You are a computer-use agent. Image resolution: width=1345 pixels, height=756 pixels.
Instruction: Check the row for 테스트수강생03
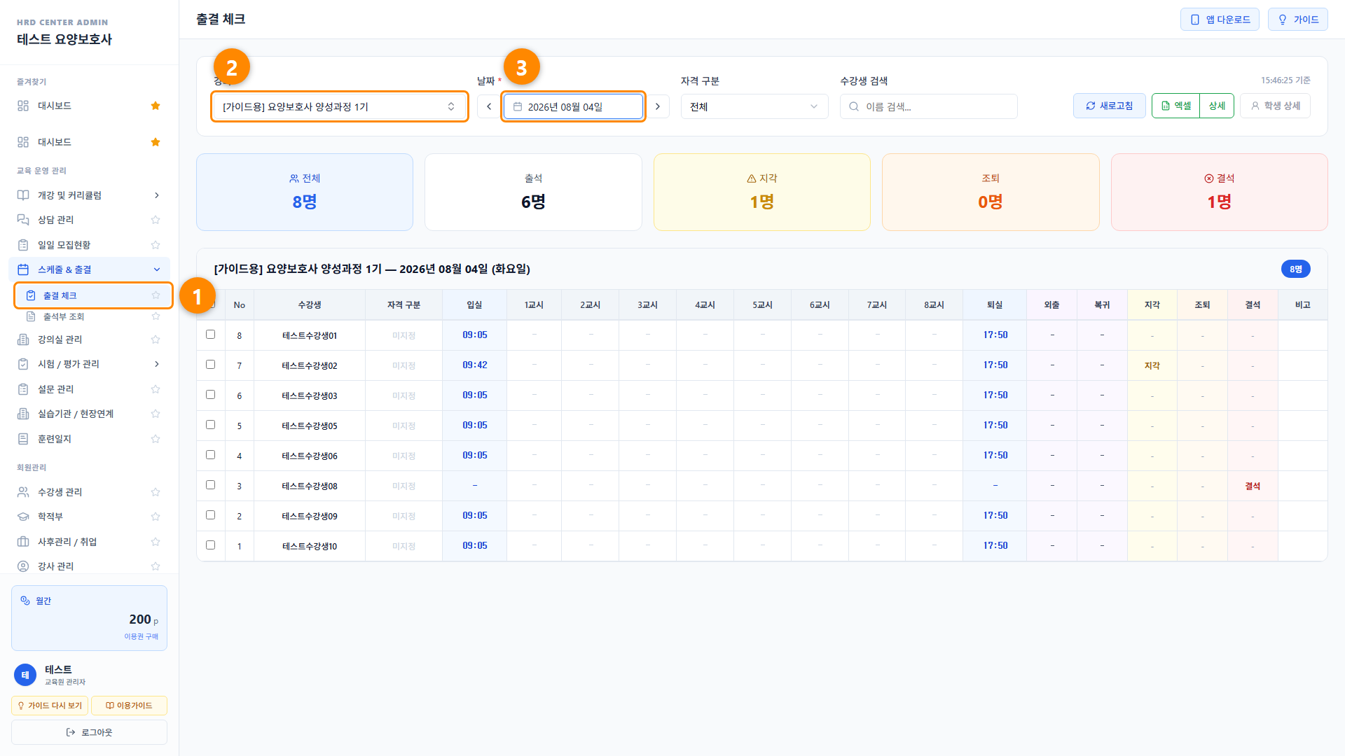click(210, 395)
